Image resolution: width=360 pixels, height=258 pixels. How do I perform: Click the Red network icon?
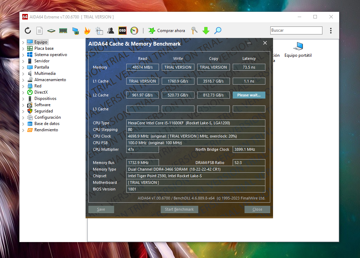click(x=30, y=86)
